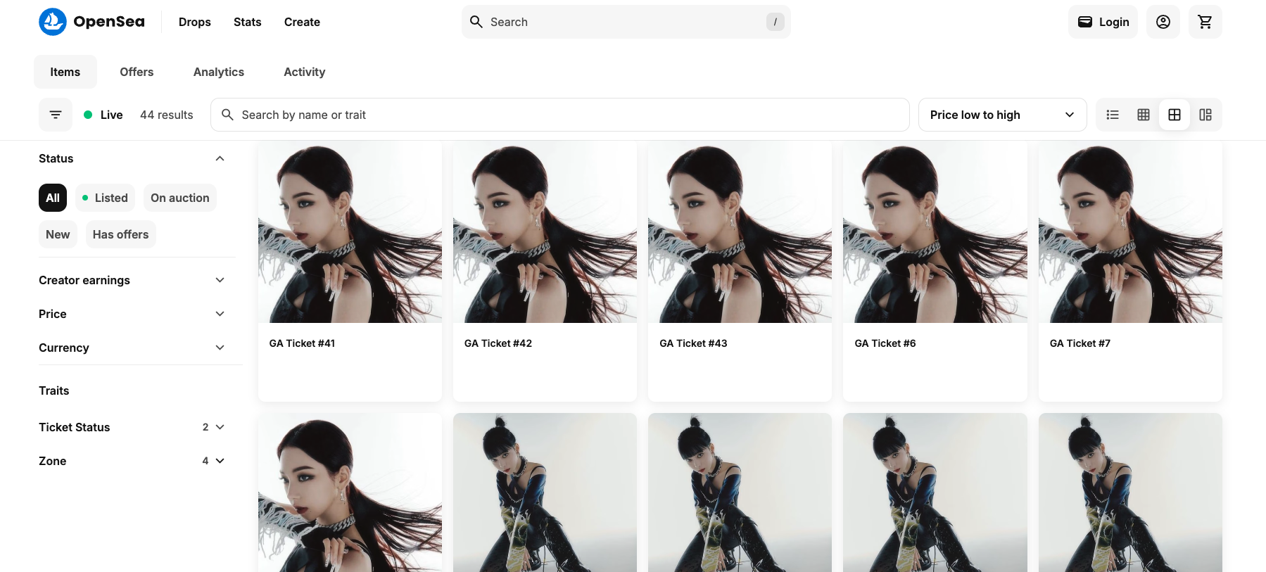This screenshot has height=572, width=1266.
Task: Switch to the Analytics tab
Action: pos(218,72)
